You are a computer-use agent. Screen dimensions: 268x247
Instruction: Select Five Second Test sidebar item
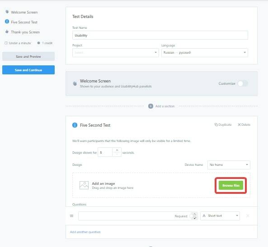[x=24, y=22]
